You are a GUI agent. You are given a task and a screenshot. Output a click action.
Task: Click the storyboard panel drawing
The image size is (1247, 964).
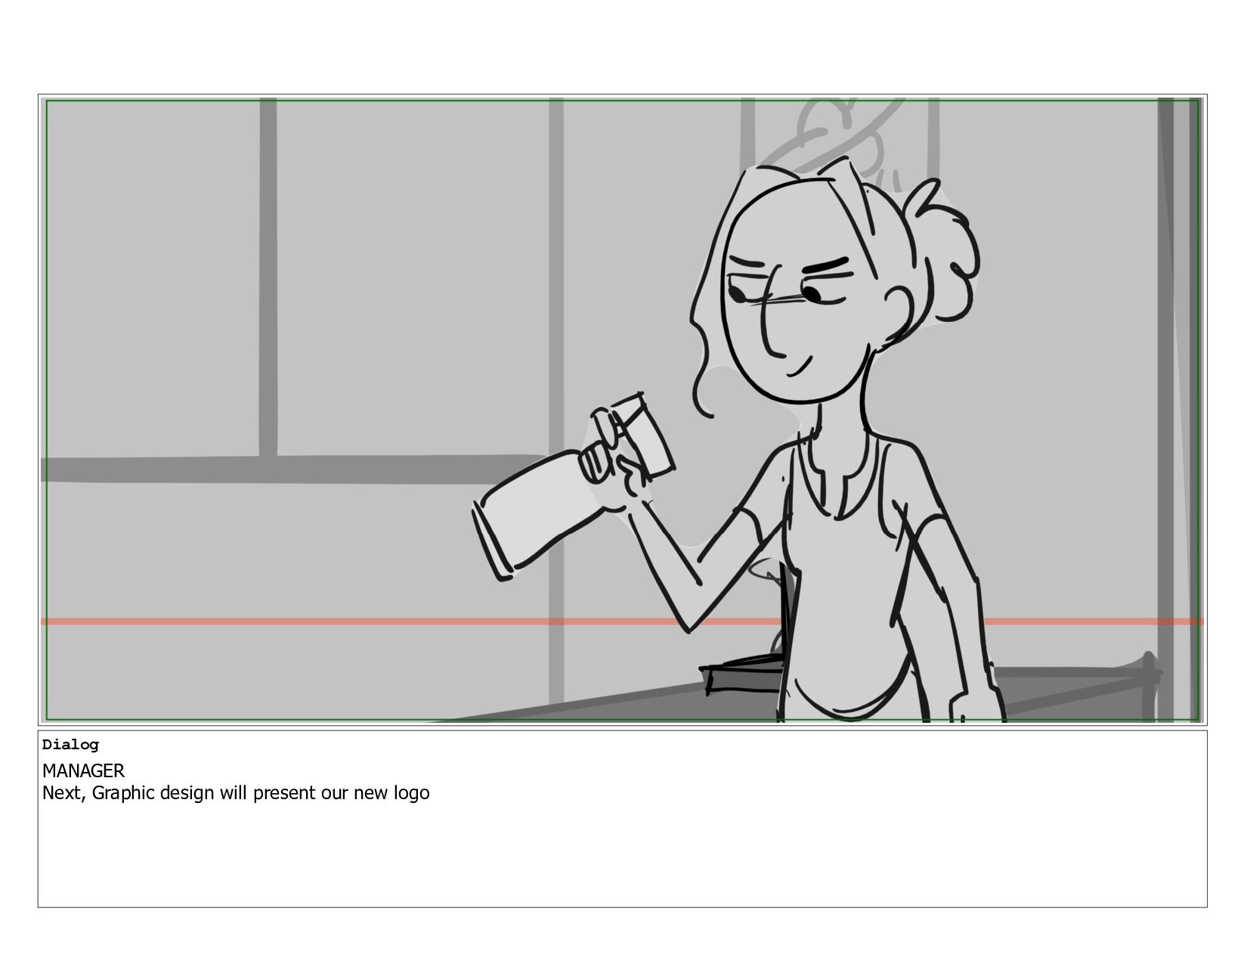click(622, 410)
